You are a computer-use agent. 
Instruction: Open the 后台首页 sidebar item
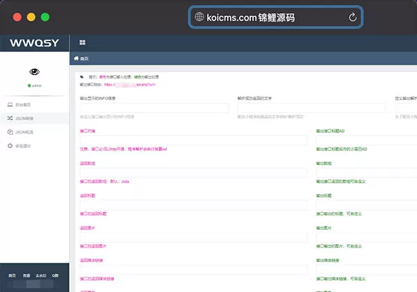(23, 105)
